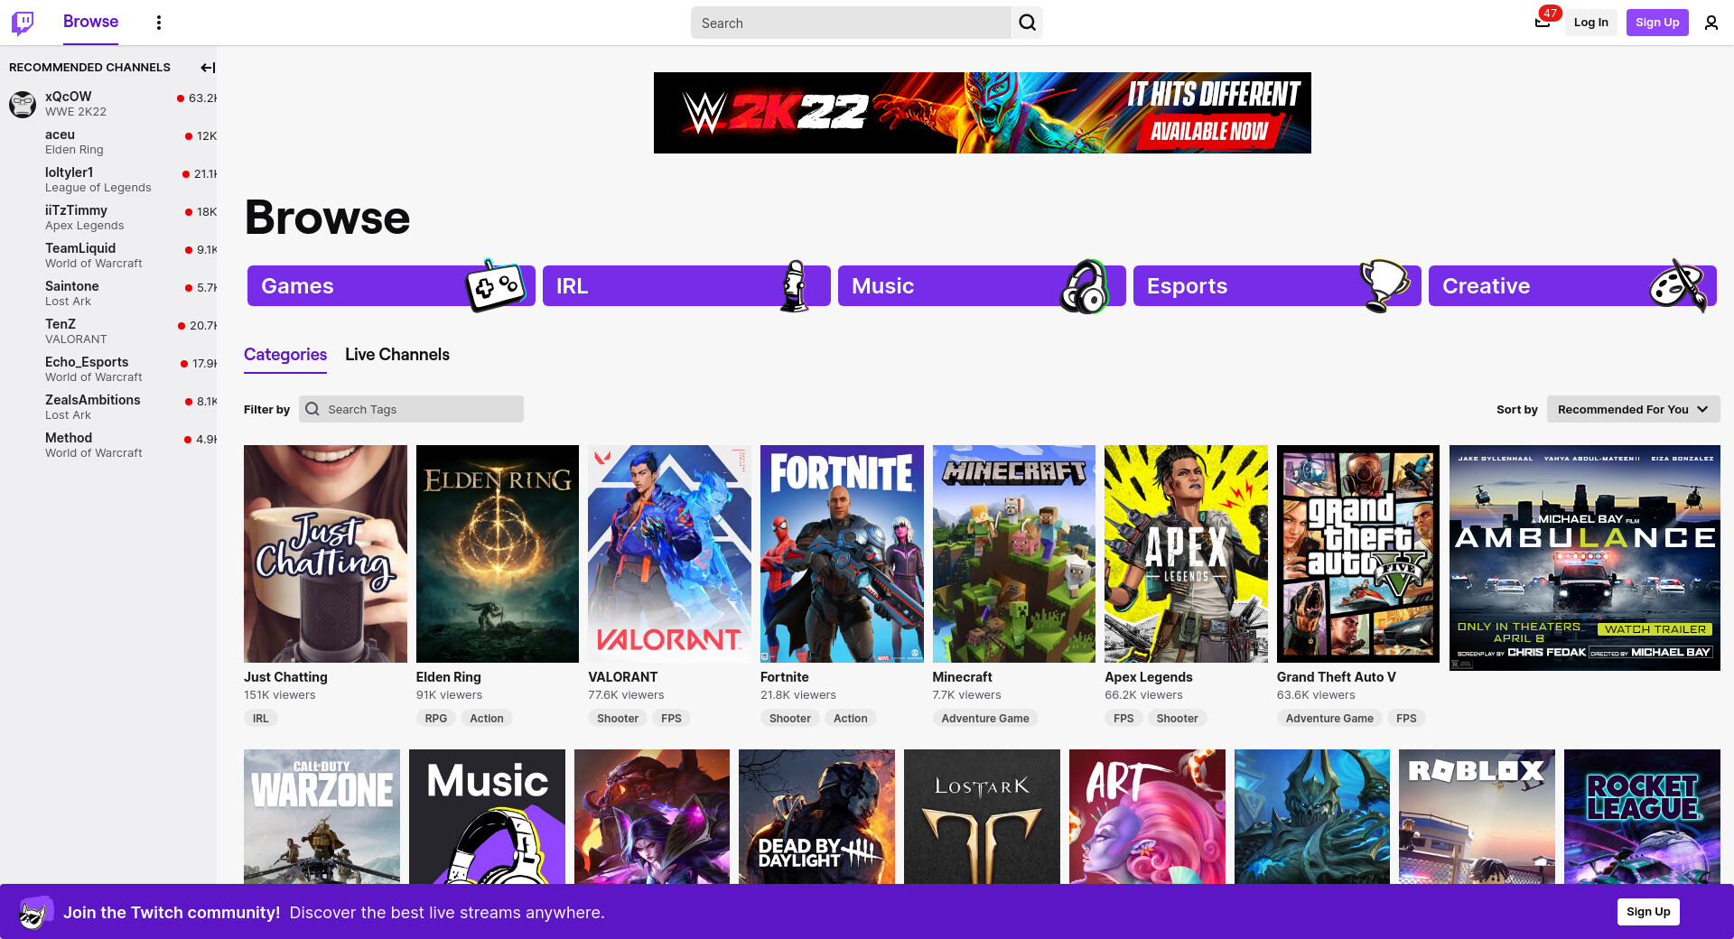The height and width of the screenshot is (939, 1734).
Task: Click the IRL tag under Just Chatting
Action: pos(261,719)
